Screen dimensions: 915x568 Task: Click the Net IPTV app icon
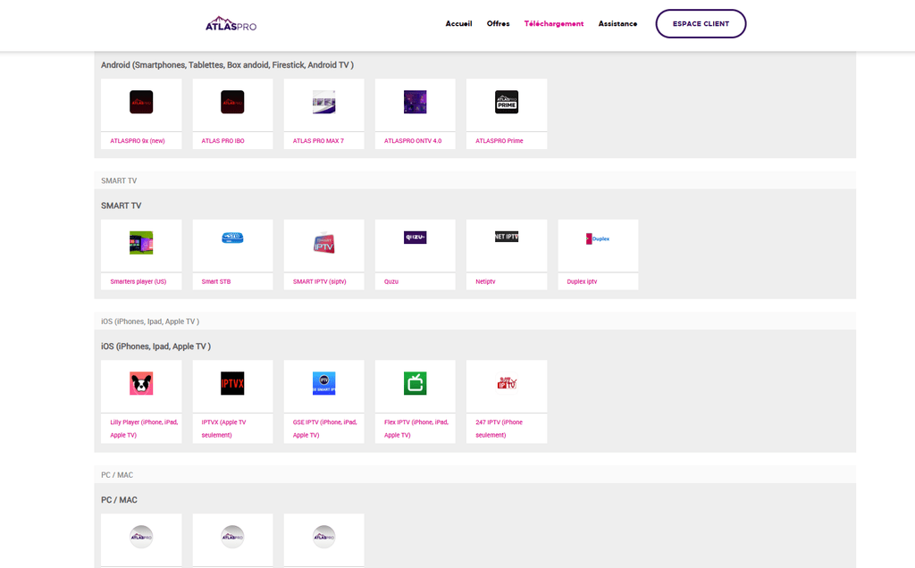pyautogui.click(x=507, y=237)
